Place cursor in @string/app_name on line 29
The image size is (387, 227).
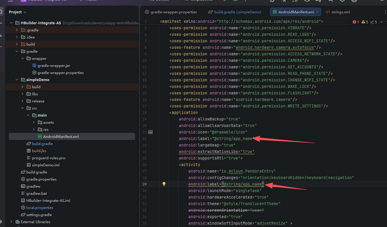[x=243, y=184]
